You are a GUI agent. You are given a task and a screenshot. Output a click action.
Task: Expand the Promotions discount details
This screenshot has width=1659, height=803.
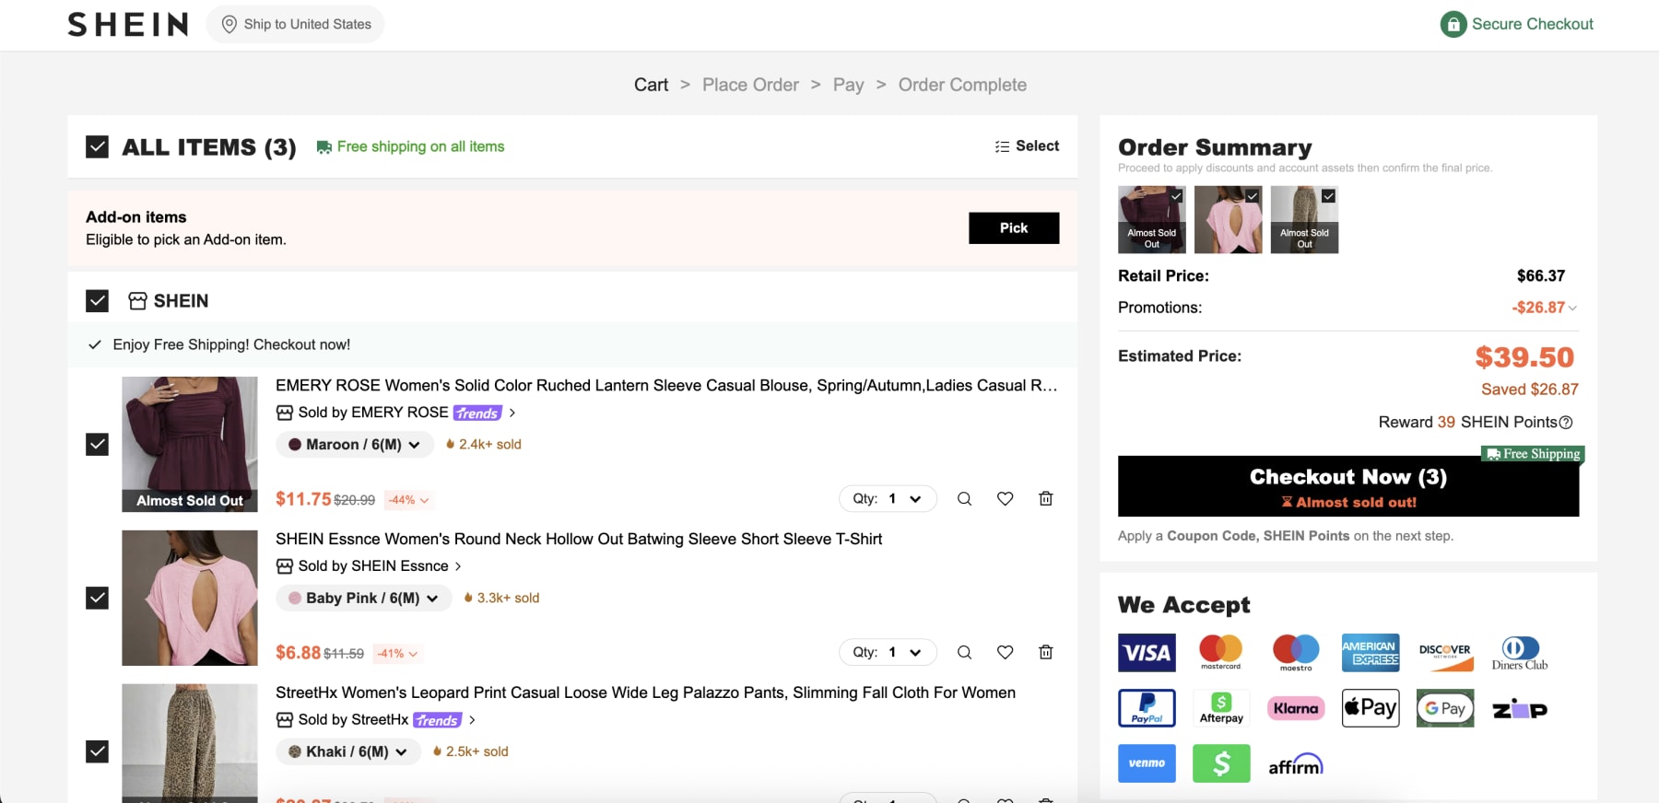pyautogui.click(x=1572, y=308)
